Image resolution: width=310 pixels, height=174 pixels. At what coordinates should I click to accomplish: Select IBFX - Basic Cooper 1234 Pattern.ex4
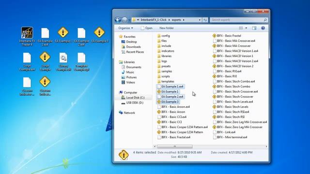coord(182,127)
